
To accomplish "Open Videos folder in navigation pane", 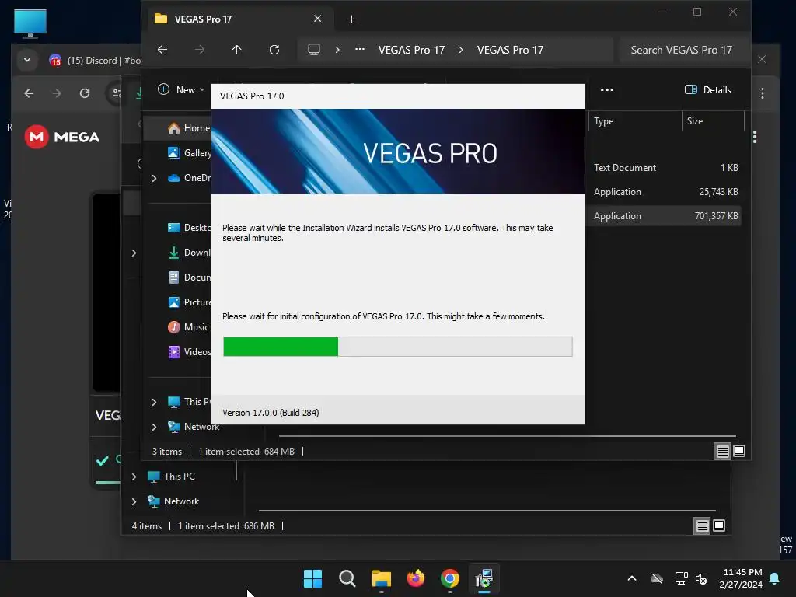I will click(189, 352).
